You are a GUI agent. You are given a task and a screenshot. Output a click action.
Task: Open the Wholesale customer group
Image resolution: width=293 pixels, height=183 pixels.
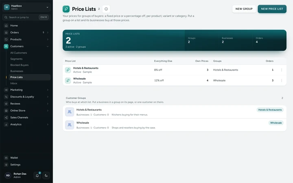(174, 125)
